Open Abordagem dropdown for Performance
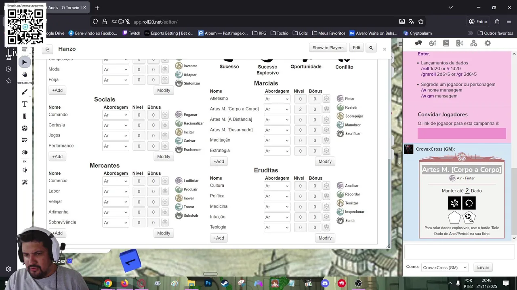This screenshot has width=517, height=290. pyautogui.click(x=115, y=146)
